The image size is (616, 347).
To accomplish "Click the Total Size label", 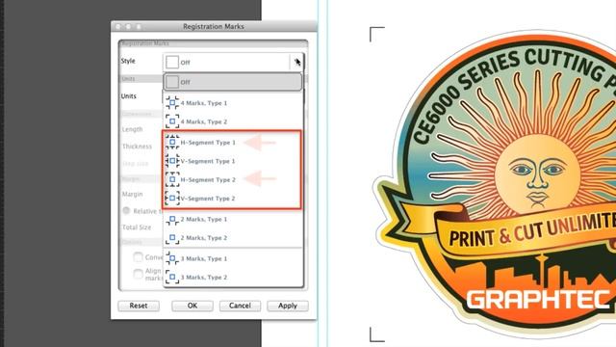I will (x=137, y=227).
